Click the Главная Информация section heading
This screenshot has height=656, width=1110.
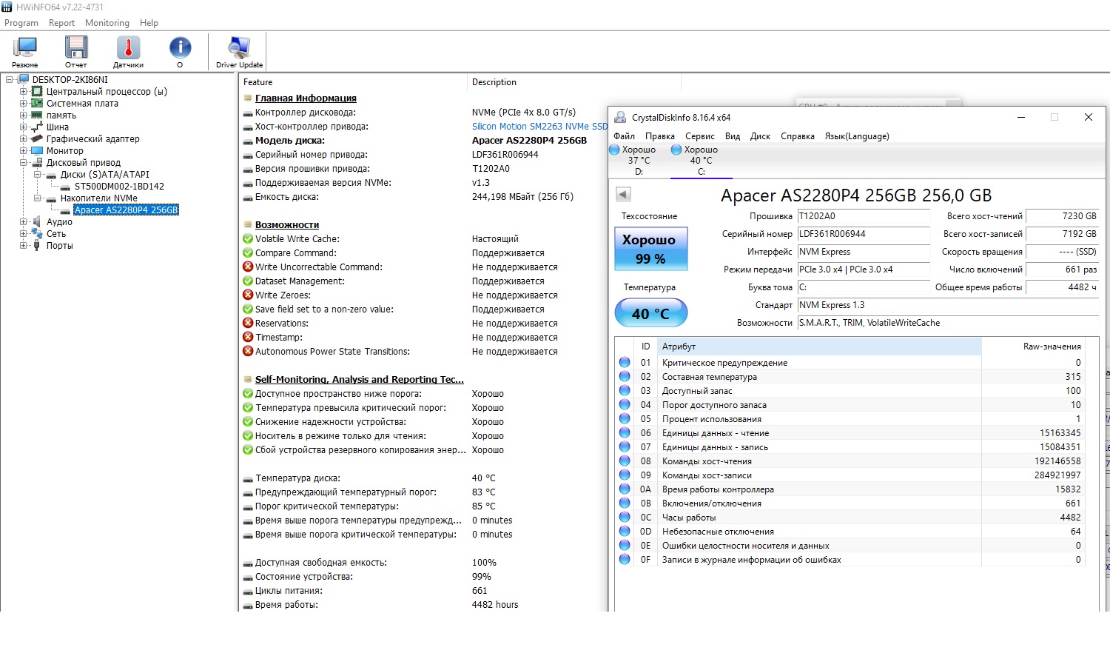(306, 98)
